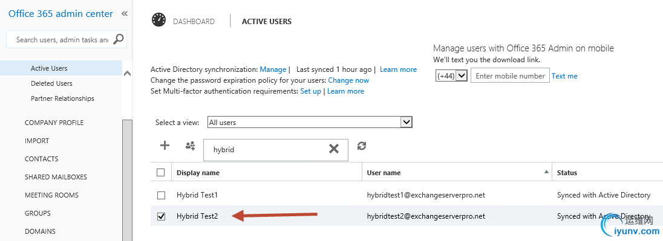Open DOMAINS section

pos(40,231)
